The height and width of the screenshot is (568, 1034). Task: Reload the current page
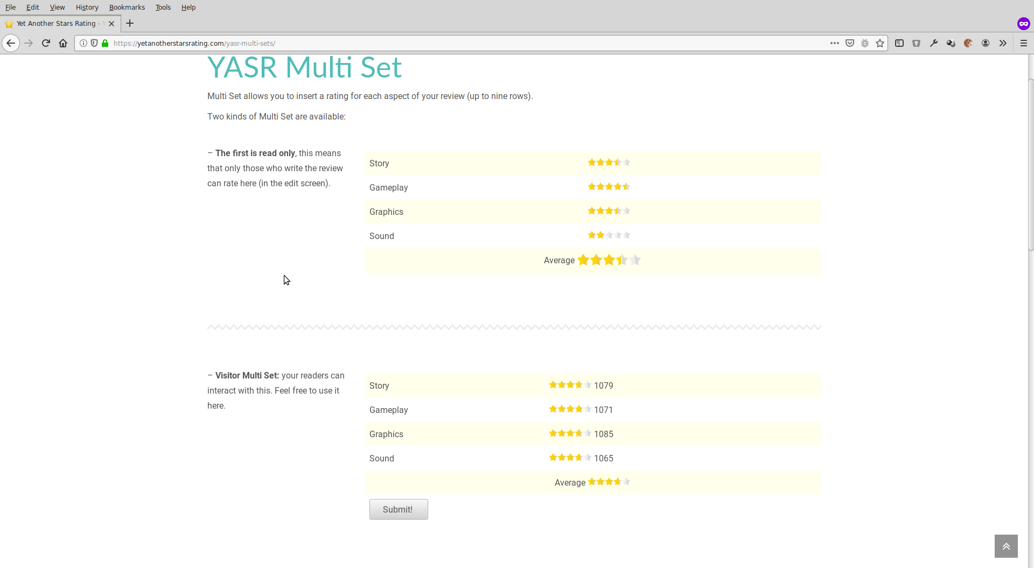46,43
